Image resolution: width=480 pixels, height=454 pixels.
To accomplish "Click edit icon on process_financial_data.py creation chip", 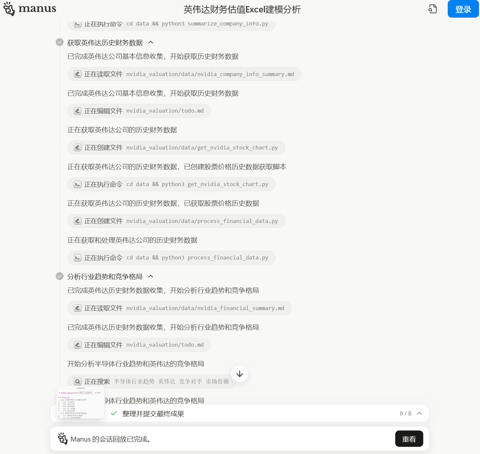I will click(x=78, y=221).
